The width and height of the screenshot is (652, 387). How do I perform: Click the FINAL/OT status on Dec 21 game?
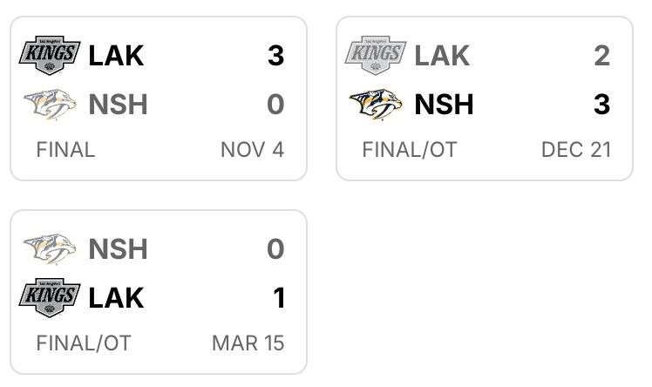(409, 149)
